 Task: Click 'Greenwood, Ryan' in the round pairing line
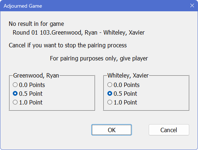click(x=75, y=33)
